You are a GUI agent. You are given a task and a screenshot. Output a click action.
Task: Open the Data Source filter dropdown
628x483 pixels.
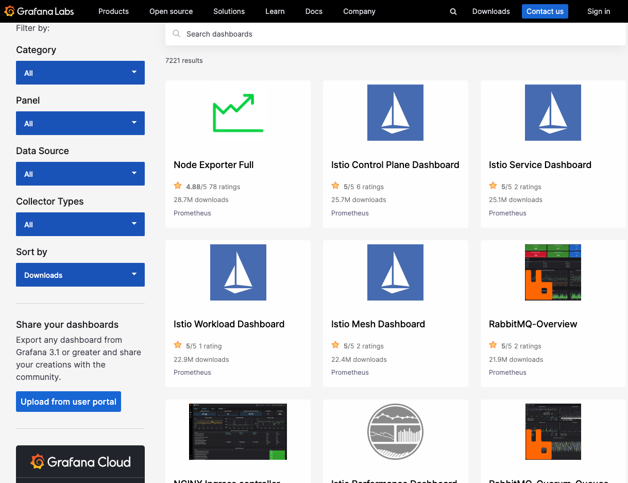(80, 174)
